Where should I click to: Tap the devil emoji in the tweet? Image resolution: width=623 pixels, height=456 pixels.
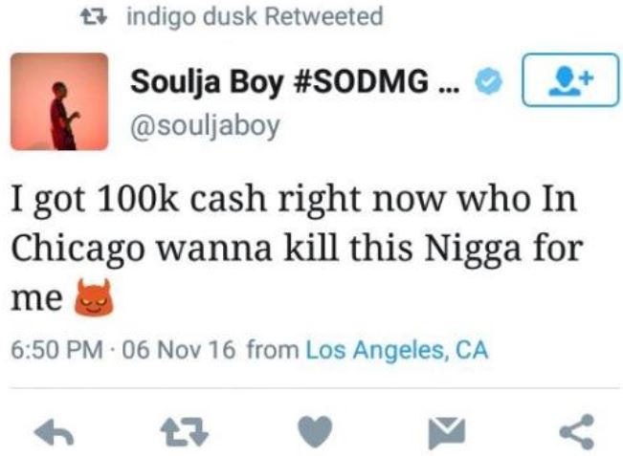(x=94, y=297)
